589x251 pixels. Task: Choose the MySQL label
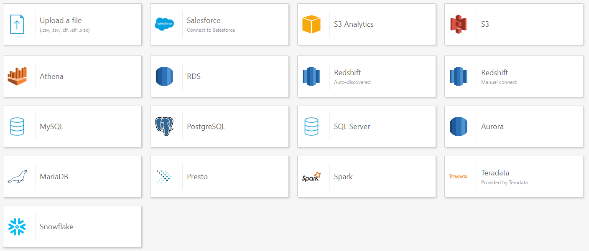point(51,127)
